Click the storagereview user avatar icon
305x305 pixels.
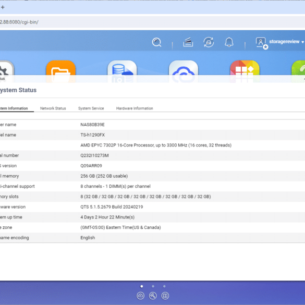262,43
